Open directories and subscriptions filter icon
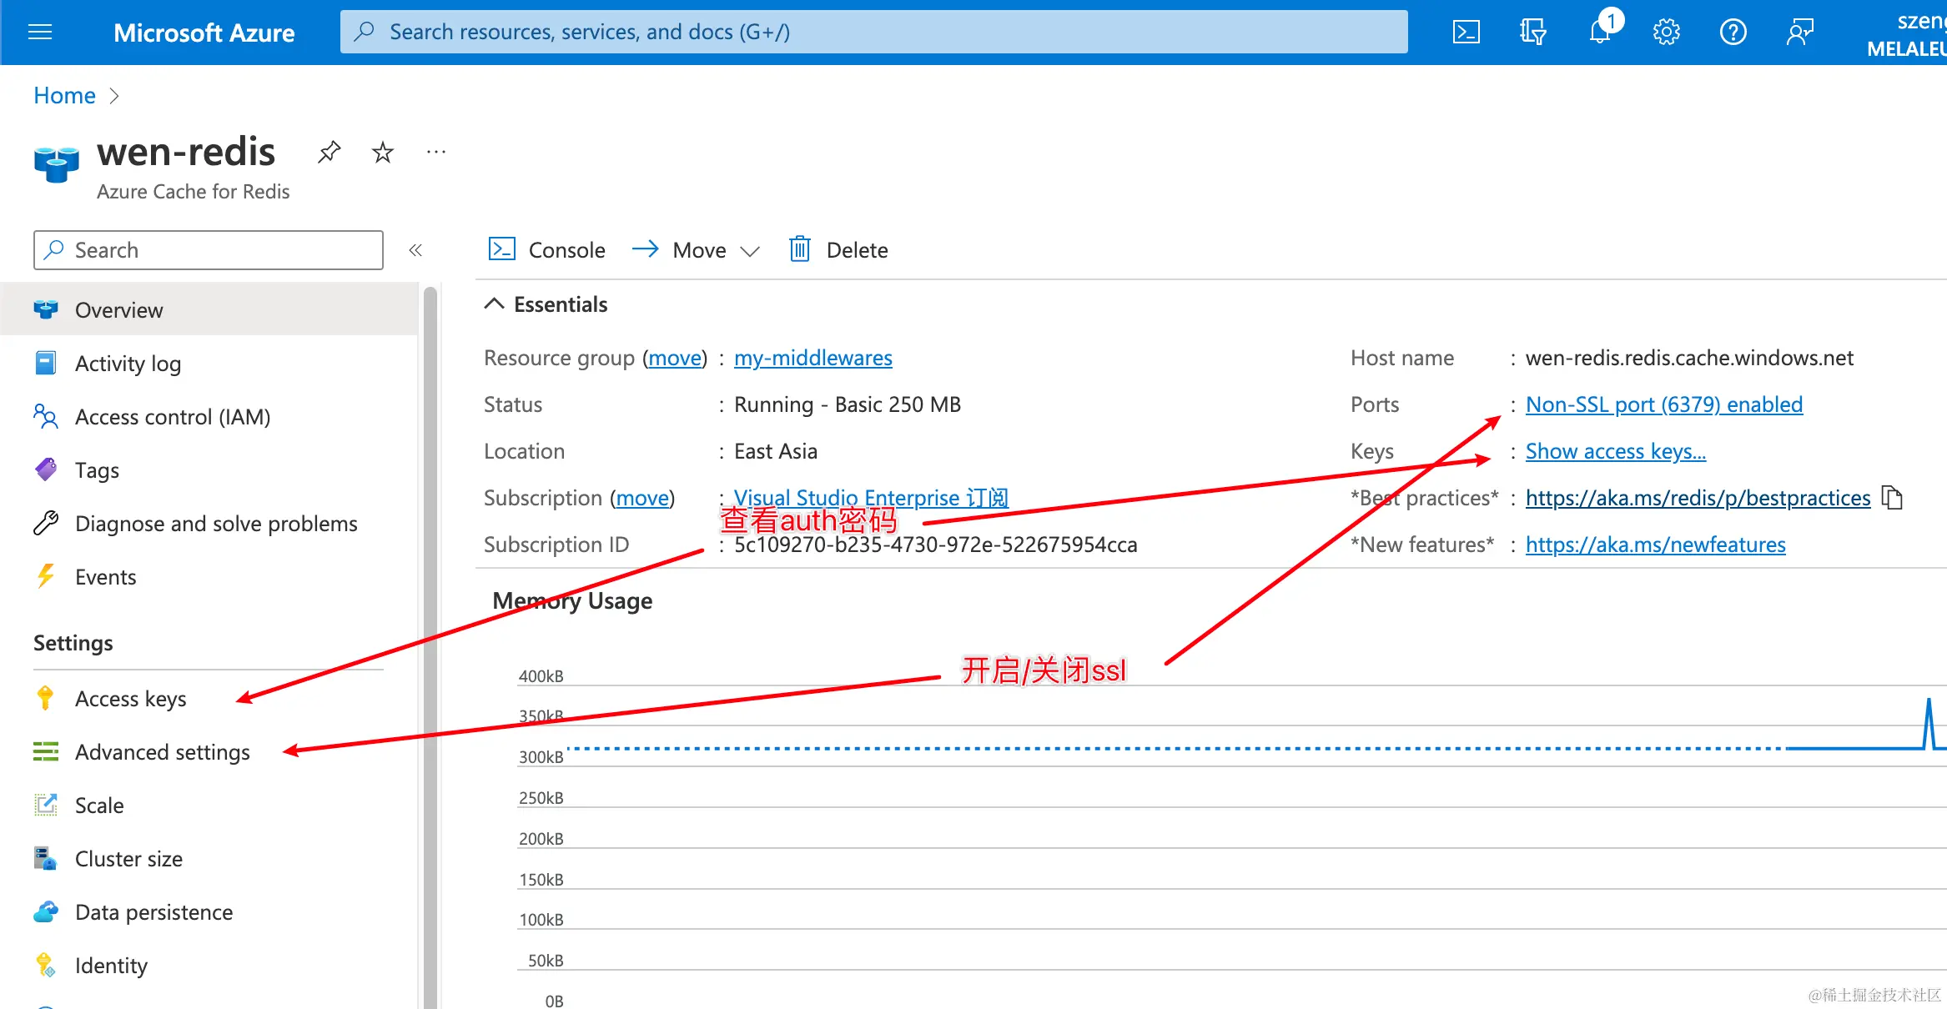The image size is (1947, 1009). point(1532,33)
